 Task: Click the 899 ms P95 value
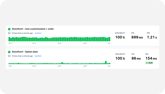click(137, 37)
